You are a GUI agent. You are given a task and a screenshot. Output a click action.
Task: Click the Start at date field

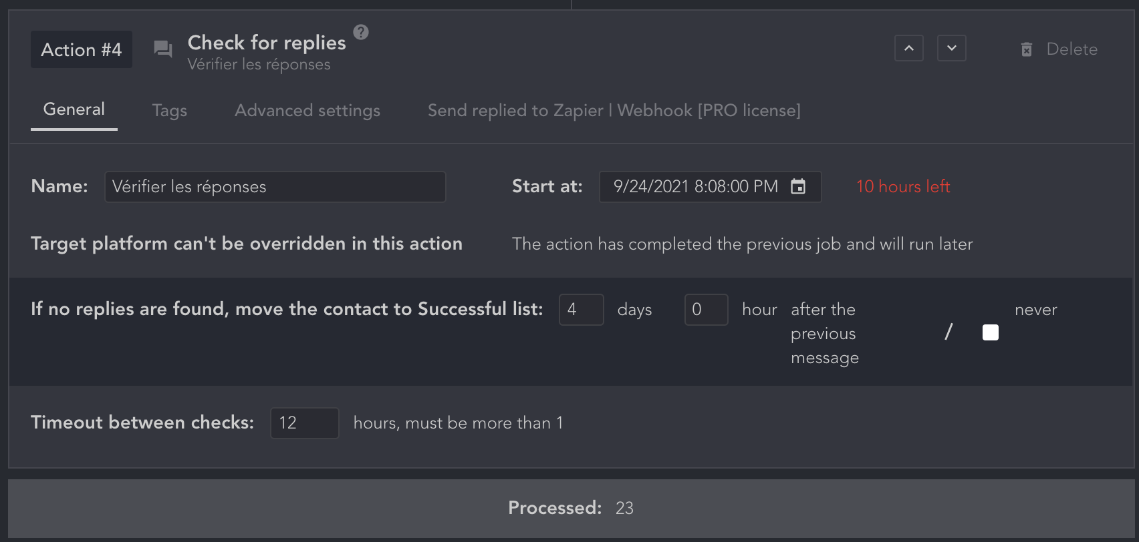click(x=695, y=187)
